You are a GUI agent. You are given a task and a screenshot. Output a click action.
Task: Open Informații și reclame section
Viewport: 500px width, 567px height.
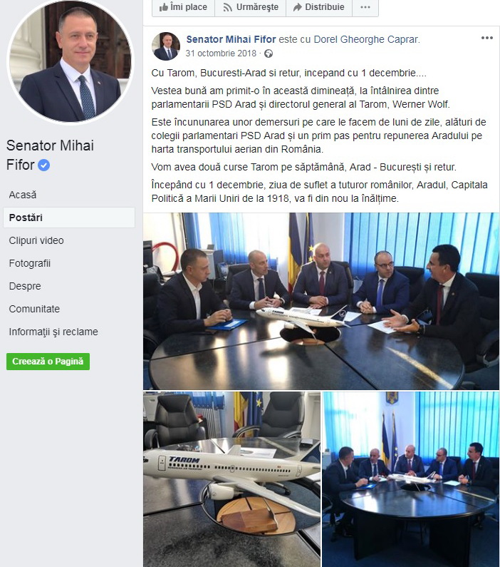[x=53, y=332]
